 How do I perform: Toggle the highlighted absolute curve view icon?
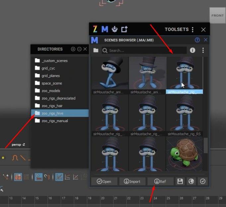(59, 177)
